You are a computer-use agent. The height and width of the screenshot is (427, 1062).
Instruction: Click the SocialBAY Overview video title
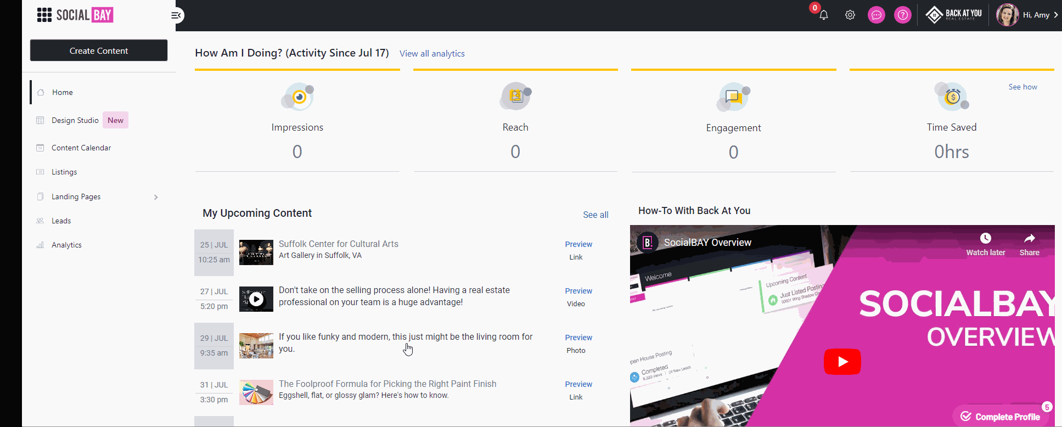coord(707,243)
